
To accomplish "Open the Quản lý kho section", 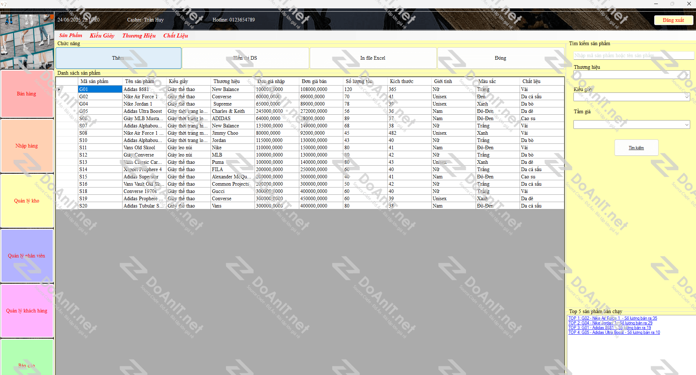I will pos(27,201).
